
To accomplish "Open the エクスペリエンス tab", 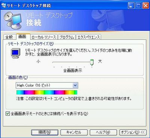I will pyautogui.click(x=88, y=37).
